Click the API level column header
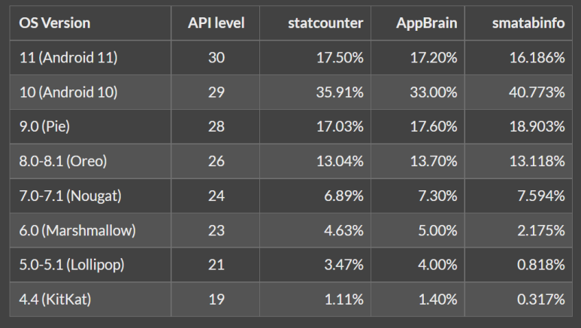Viewport: 581px width, 328px height. pyautogui.click(x=216, y=23)
